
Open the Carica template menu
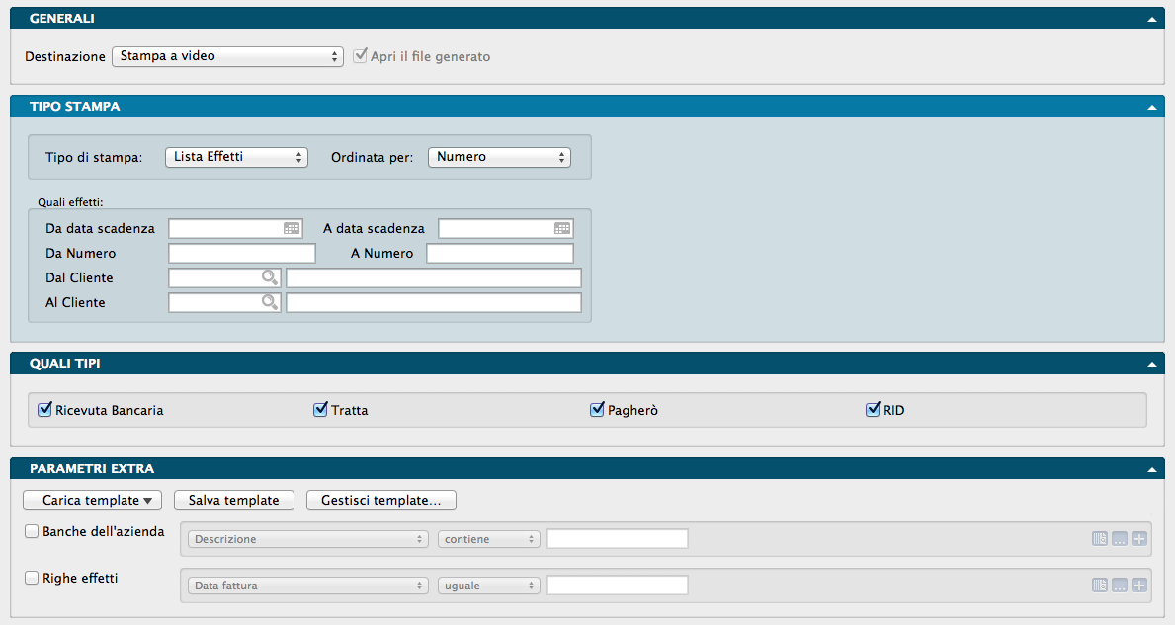point(97,501)
